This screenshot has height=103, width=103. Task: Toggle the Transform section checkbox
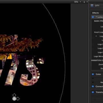click(93, 92)
